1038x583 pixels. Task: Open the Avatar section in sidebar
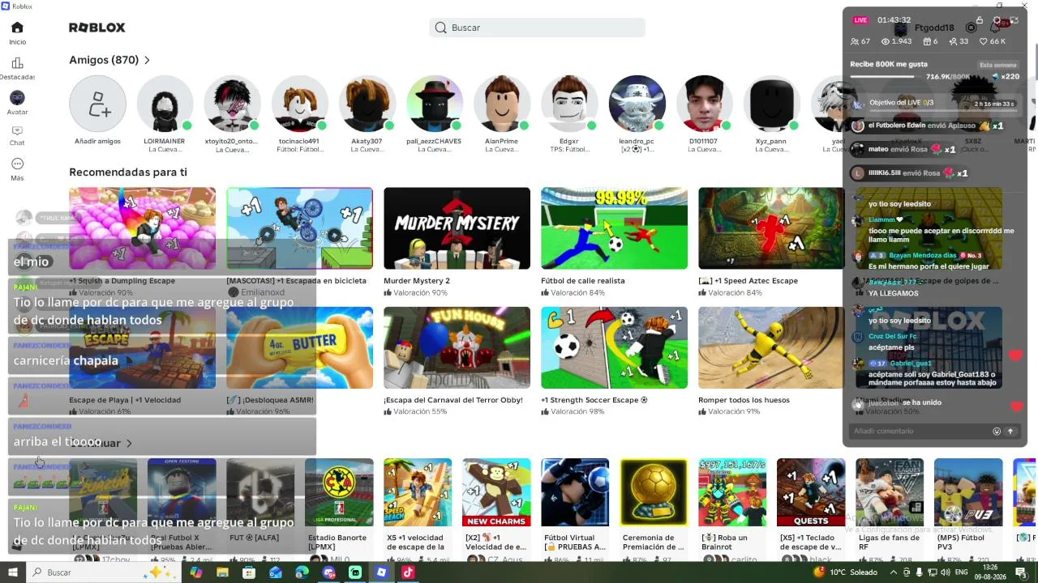pyautogui.click(x=17, y=103)
